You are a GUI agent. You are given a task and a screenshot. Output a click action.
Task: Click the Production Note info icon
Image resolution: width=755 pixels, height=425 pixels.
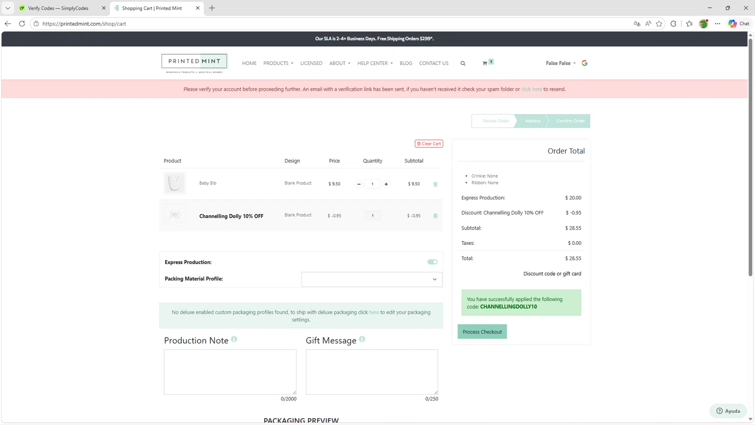pos(234,339)
